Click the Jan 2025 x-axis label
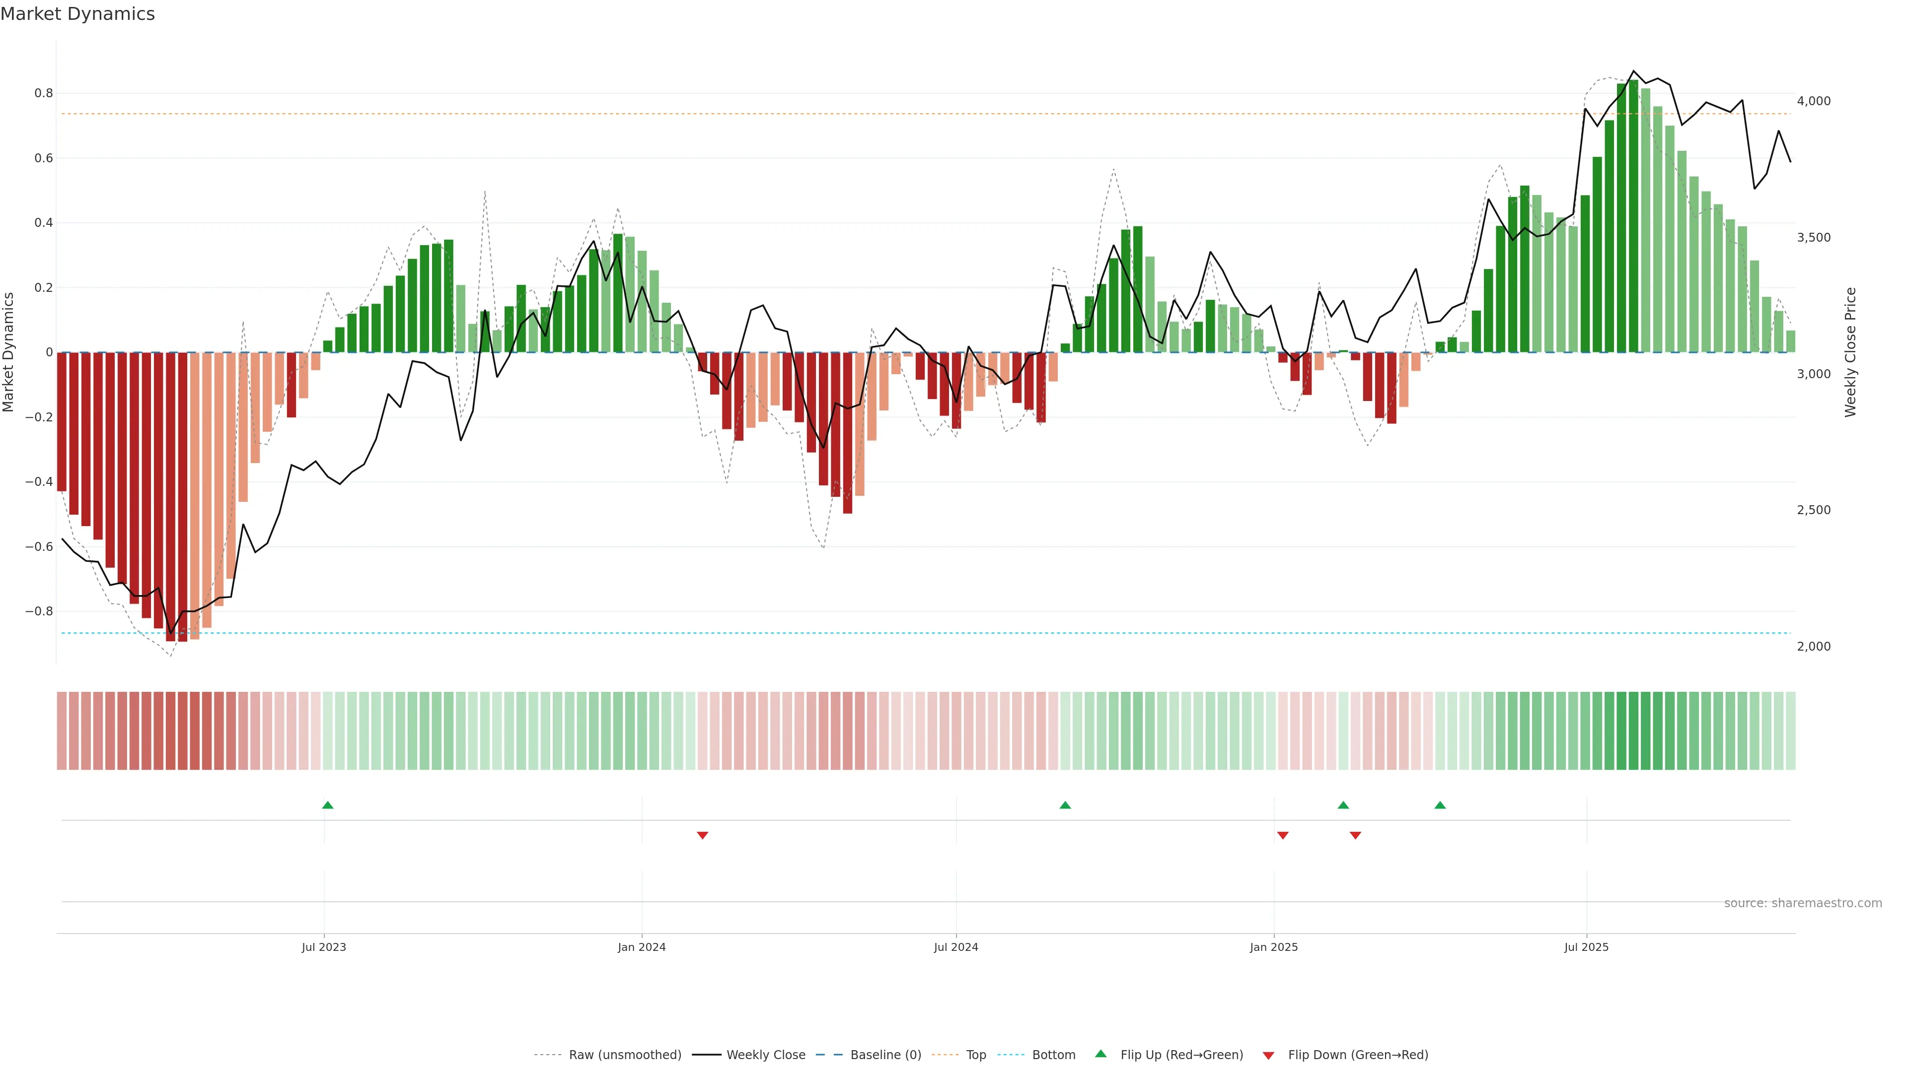Viewport: 1907px width, 1072px height. pos(1273,947)
